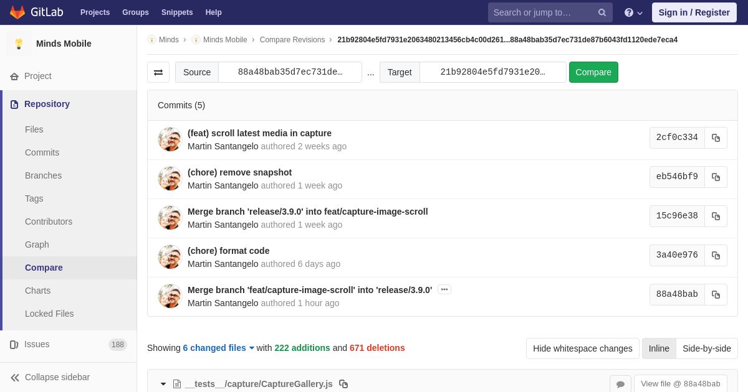The height and width of the screenshot is (392, 748).
Task: Collapse the CaptureGallery.js diff chevron
Action: point(163,384)
